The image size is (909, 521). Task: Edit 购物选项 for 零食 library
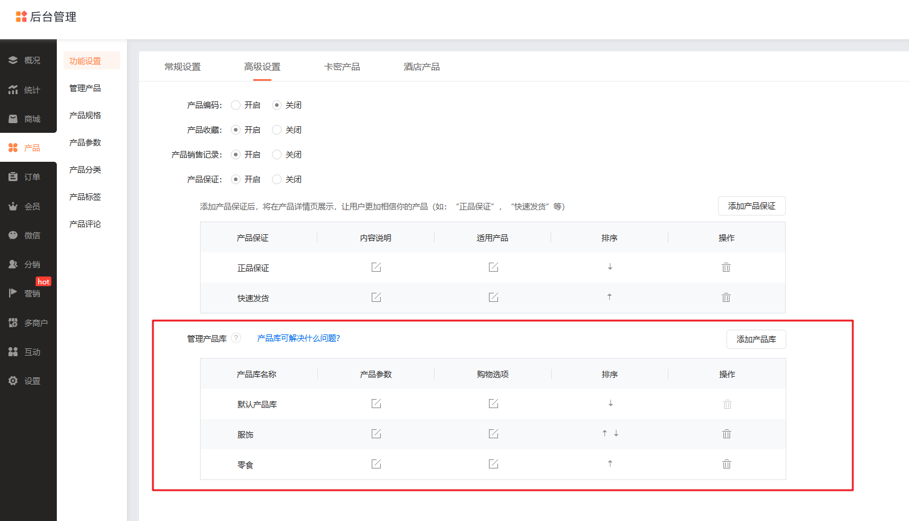click(493, 464)
